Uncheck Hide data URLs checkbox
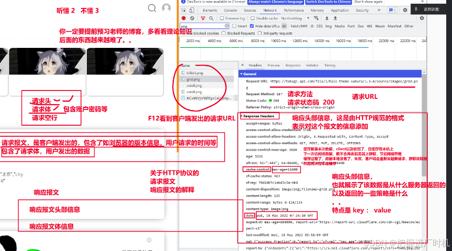This screenshot has height=251, width=452. [252, 26]
